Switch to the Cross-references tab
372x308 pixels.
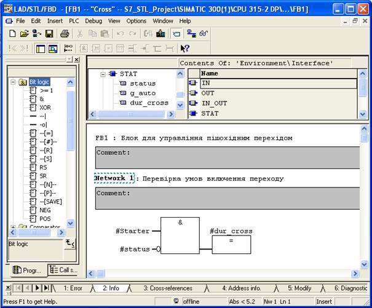point(168,288)
